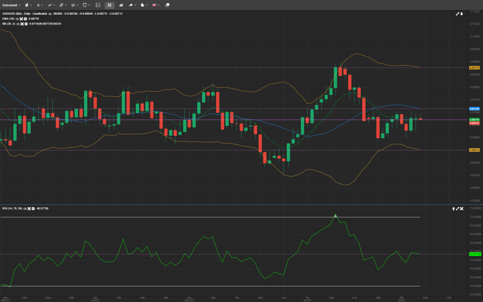Click the ruler measurement tool icon

pyautogui.click(x=62, y=5)
